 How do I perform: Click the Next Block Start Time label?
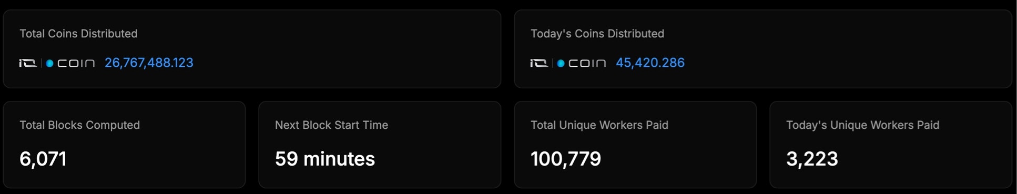pyautogui.click(x=331, y=125)
